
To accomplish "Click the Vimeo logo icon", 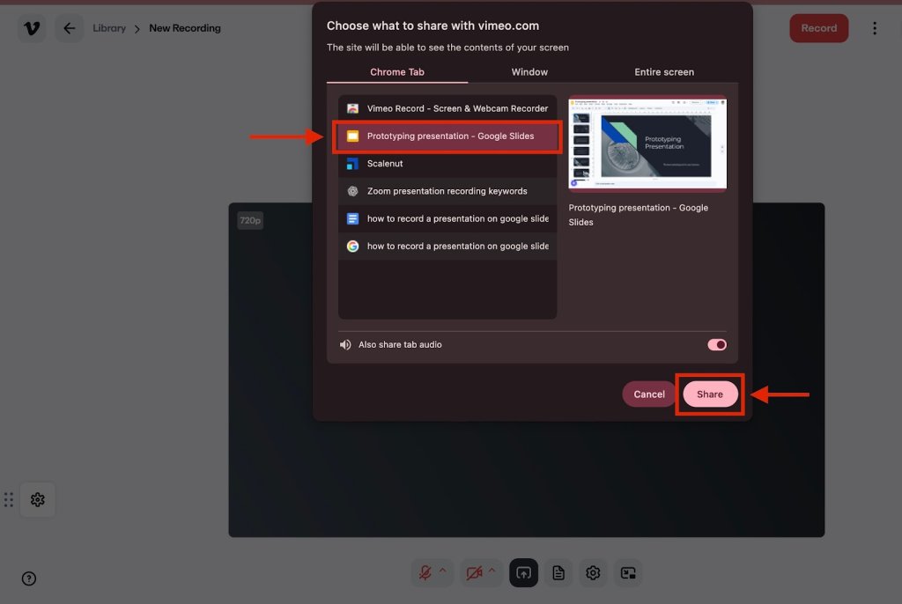I will coord(32,28).
